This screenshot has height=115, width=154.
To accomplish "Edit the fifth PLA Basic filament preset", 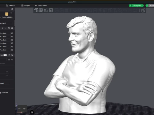I will (12, 47).
